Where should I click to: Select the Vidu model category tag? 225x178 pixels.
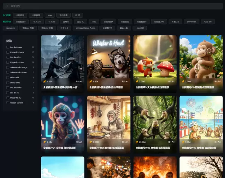[x=94, y=21]
